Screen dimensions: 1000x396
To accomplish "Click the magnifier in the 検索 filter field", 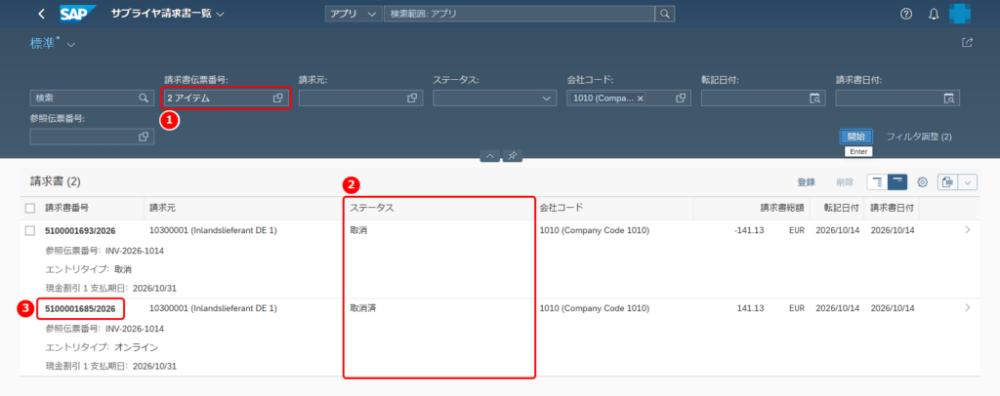I will click(144, 99).
